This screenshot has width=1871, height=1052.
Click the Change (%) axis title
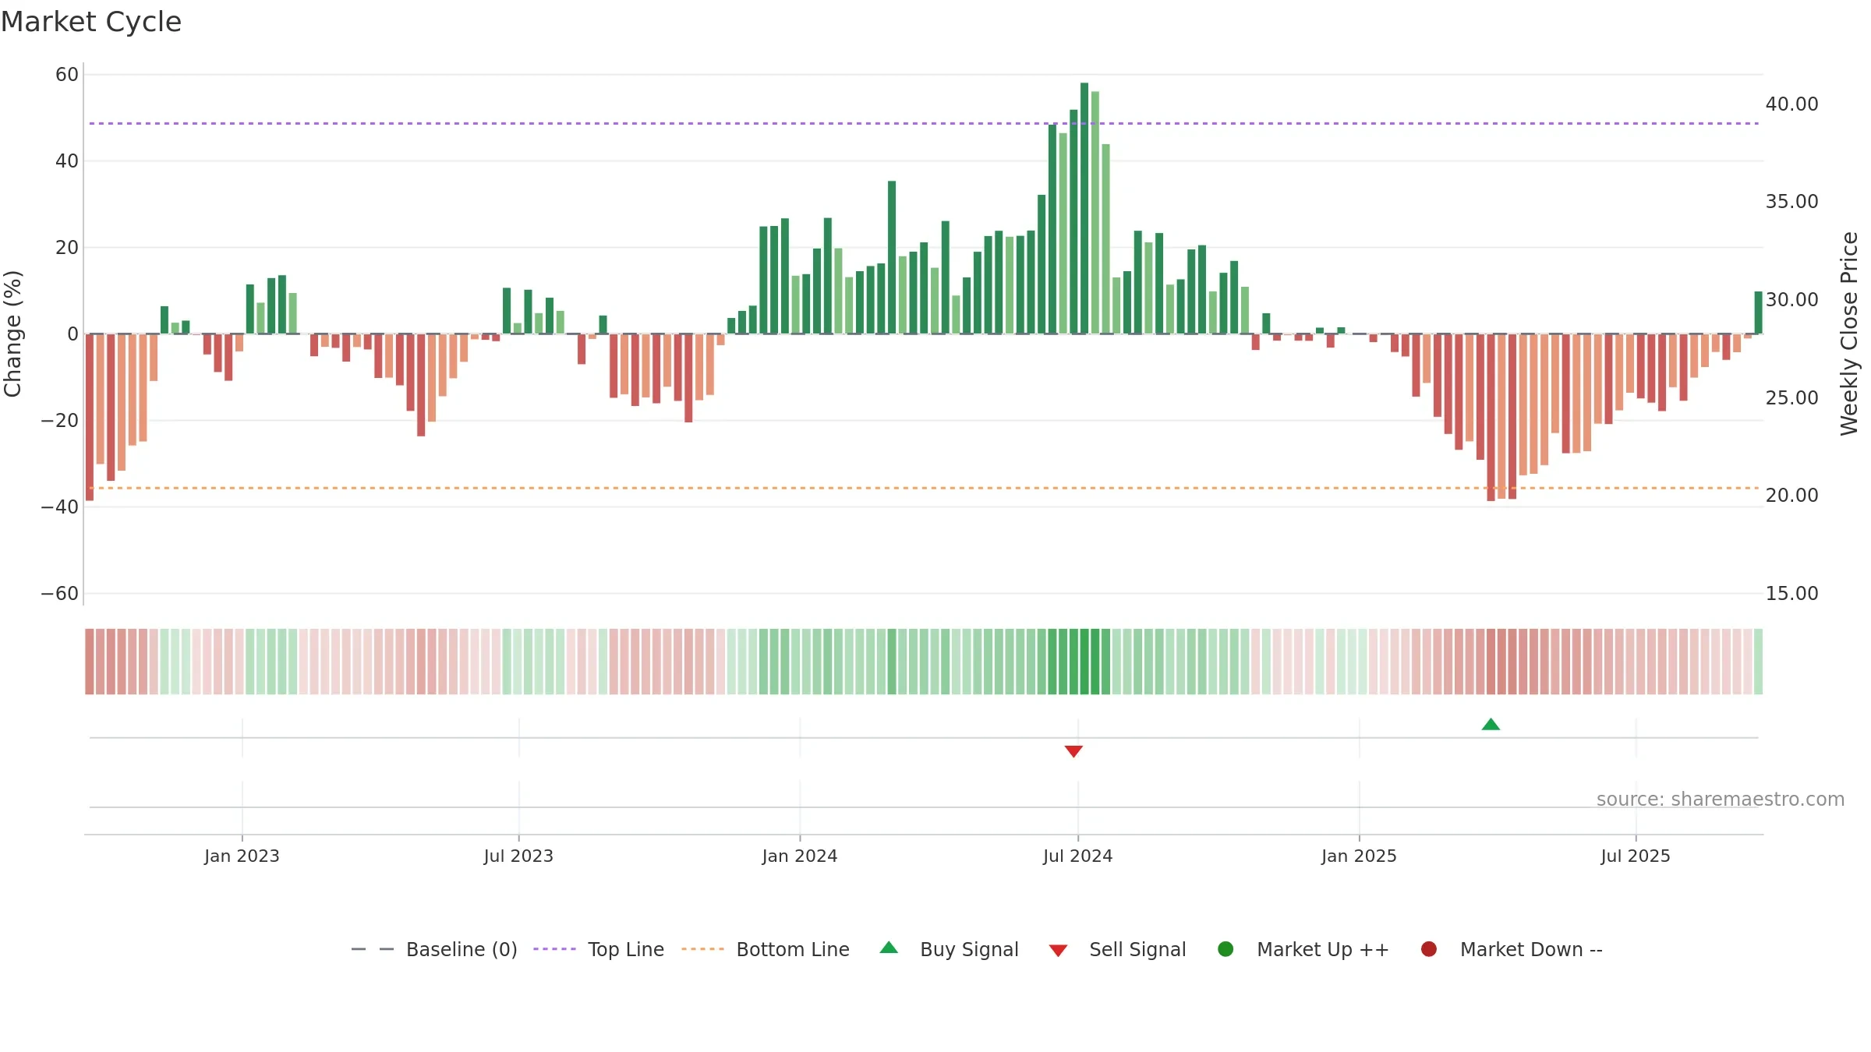[x=12, y=334]
